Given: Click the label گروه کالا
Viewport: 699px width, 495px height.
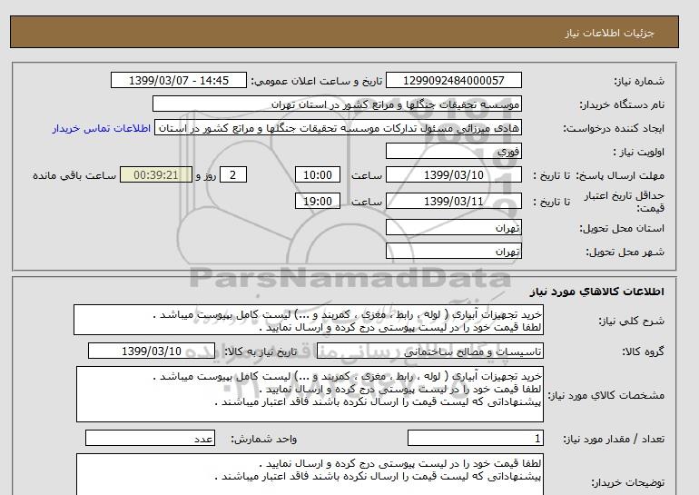Looking at the screenshot, I should pyautogui.click(x=643, y=351).
